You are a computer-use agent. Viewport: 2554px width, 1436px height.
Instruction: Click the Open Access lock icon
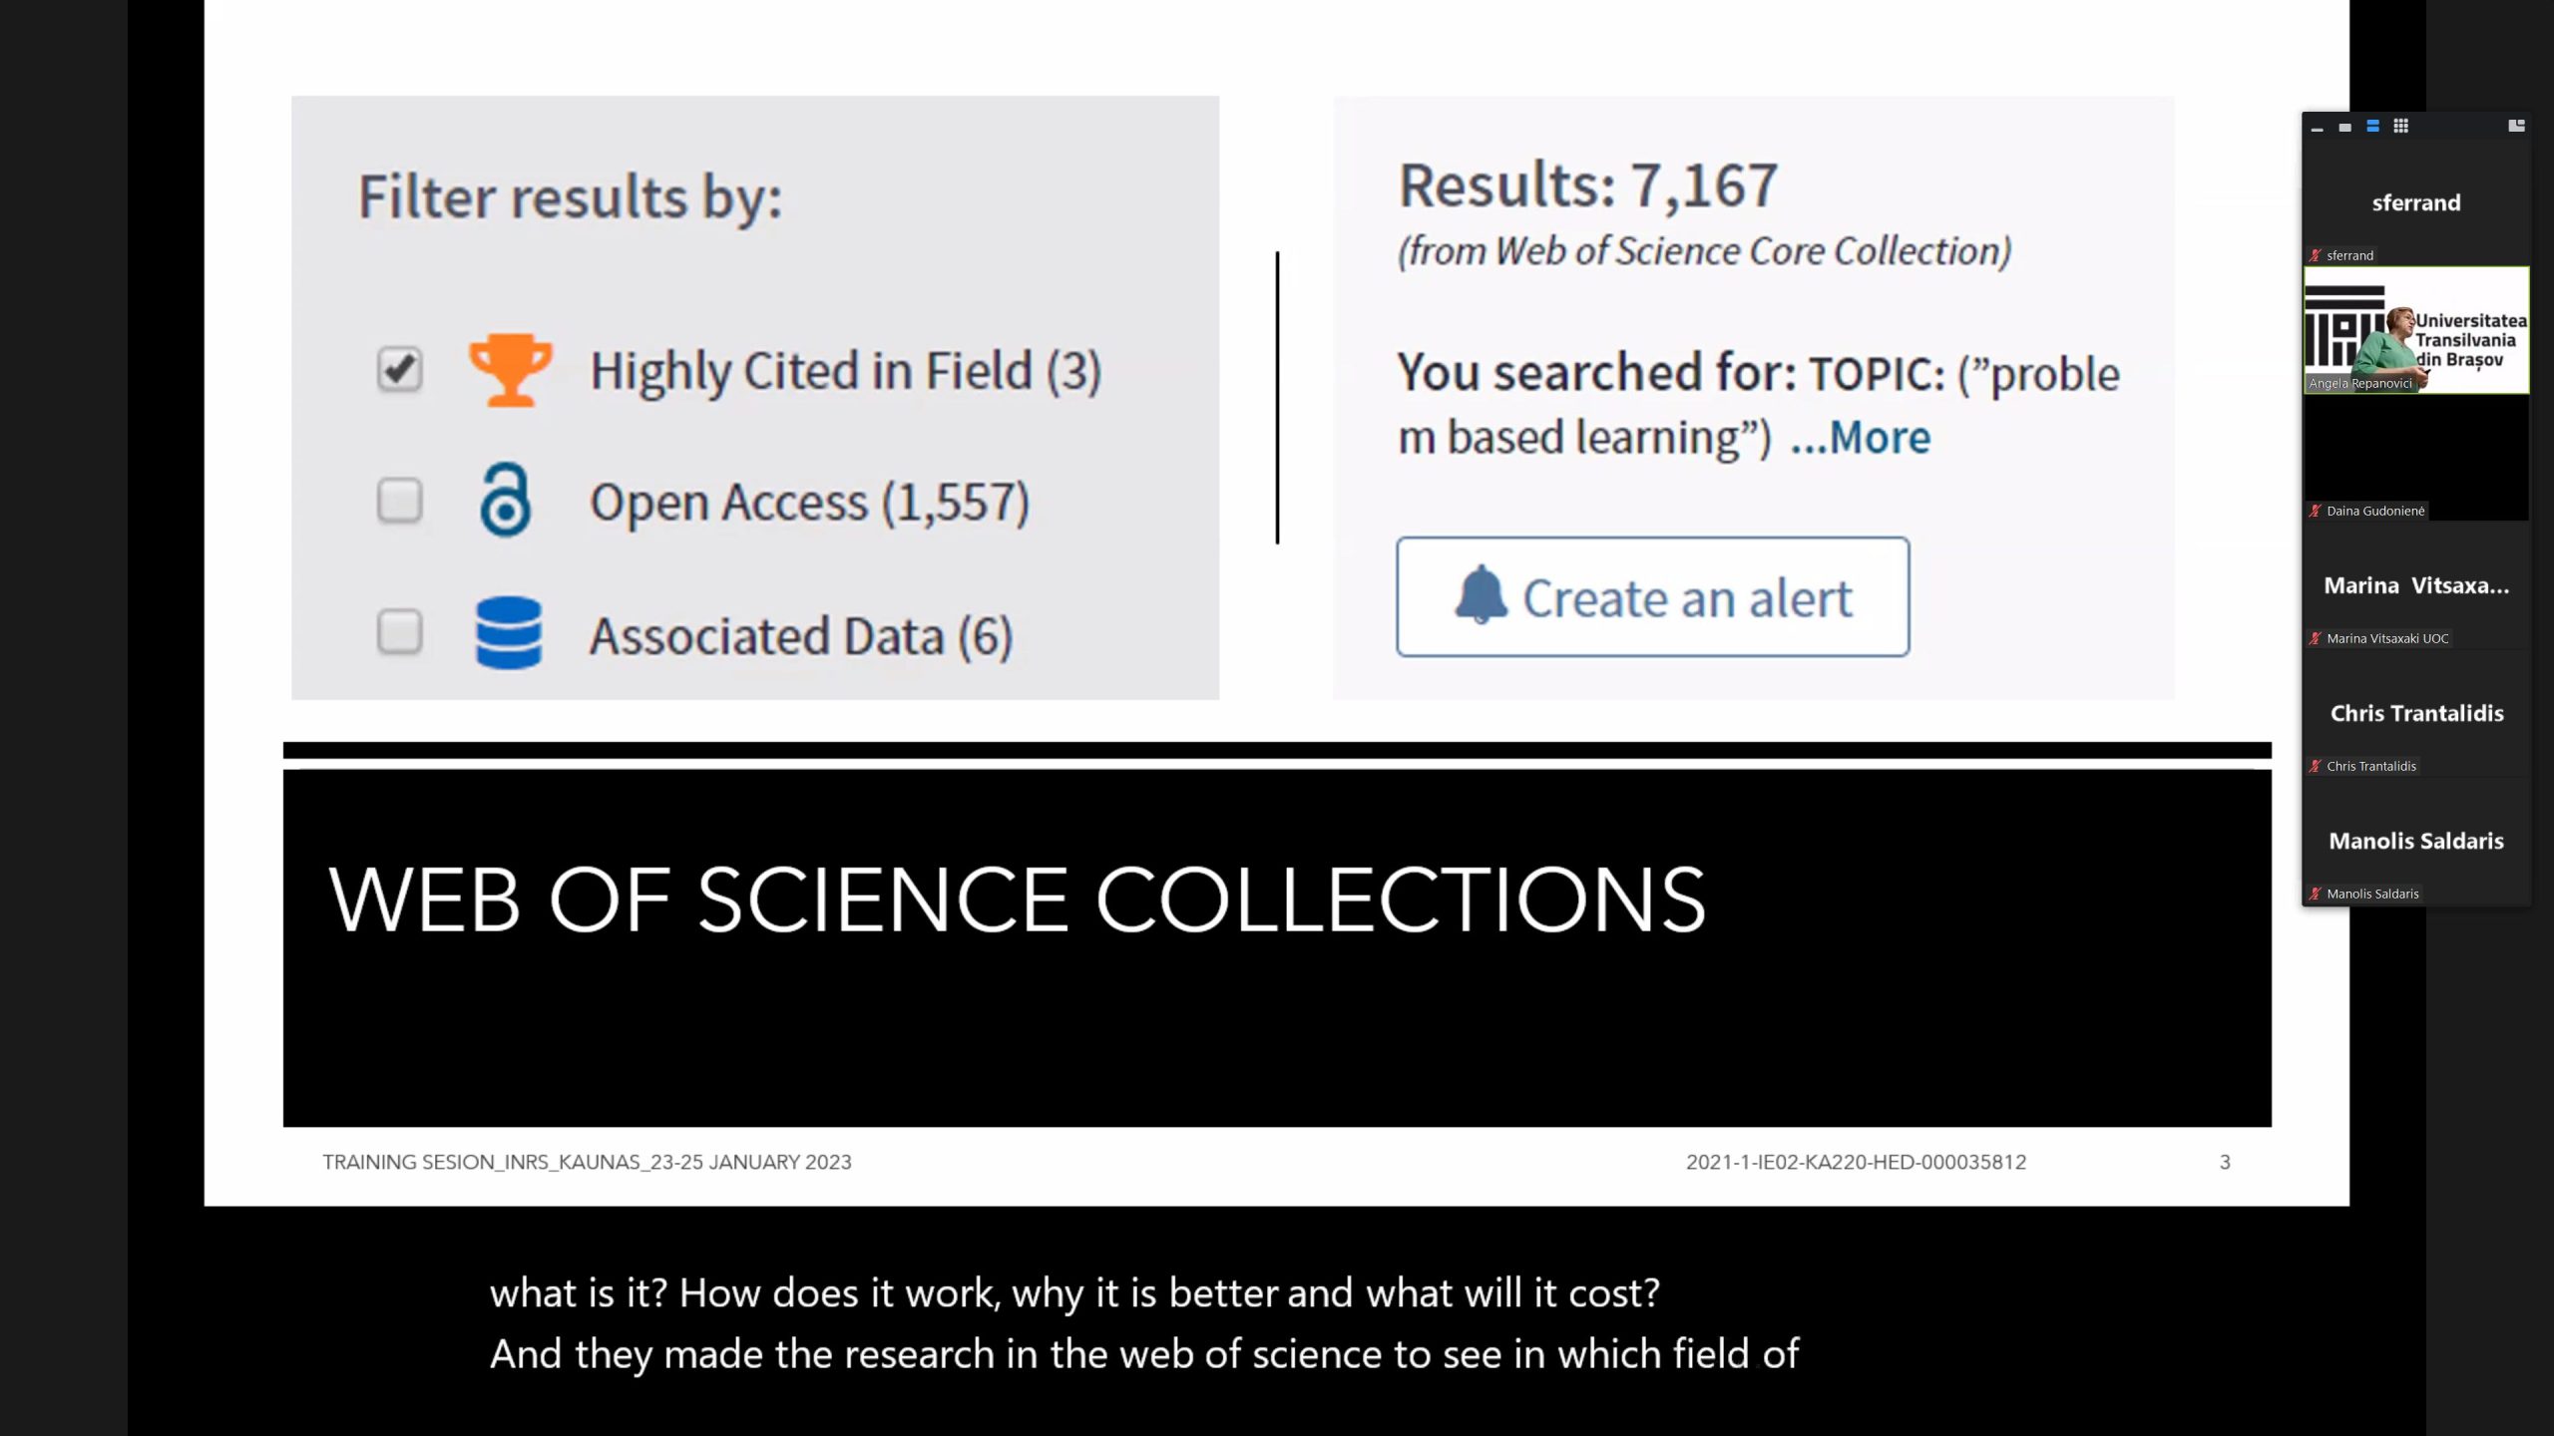(x=506, y=501)
